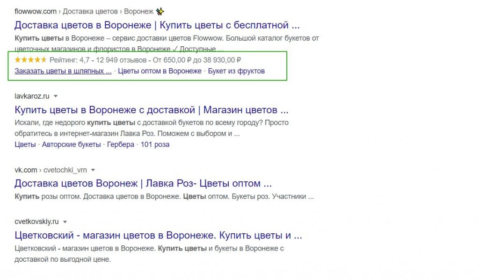The height and width of the screenshot is (280, 479).
Task: Open the flowwow 'Доставка цветов в Воронеже' result title
Action: tap(157, 25)
